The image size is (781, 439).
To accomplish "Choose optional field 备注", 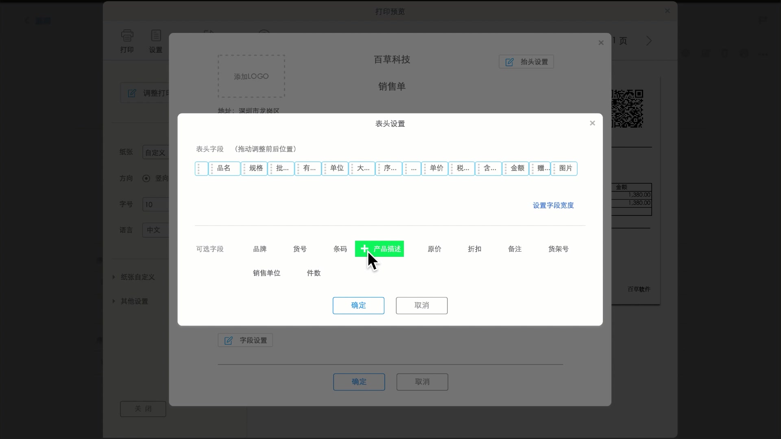I will [x=515, y=249].
